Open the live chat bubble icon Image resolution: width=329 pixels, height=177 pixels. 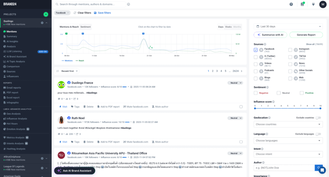[x=322, y=170]
